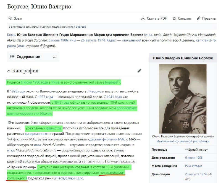Open the итал. link before Junio Valerio

tap(149, 35)
